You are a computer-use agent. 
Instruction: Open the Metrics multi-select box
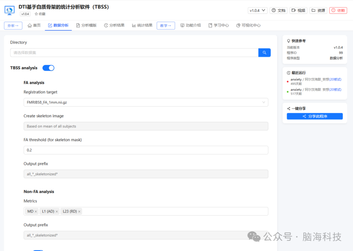click(x=146, y=211)
